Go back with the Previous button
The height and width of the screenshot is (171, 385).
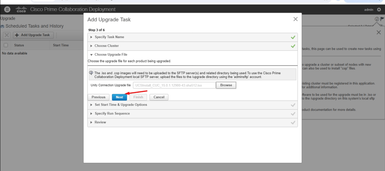pos(99,97)
